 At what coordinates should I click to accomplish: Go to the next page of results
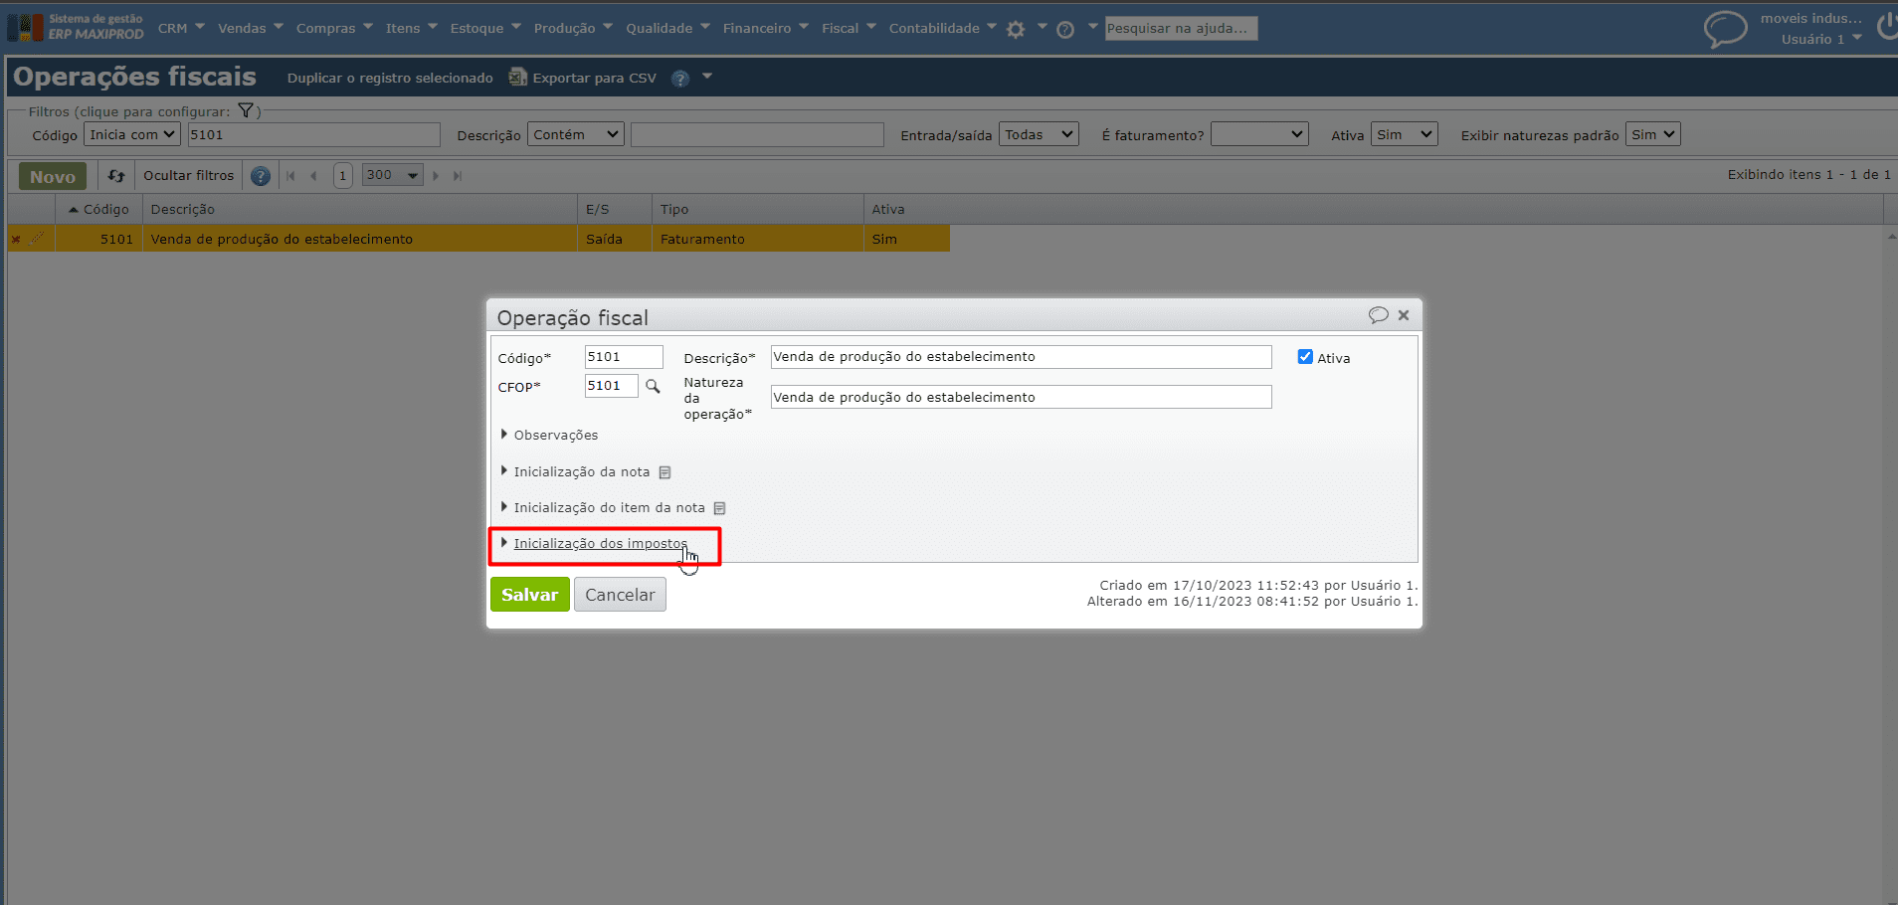click(436, 176)
